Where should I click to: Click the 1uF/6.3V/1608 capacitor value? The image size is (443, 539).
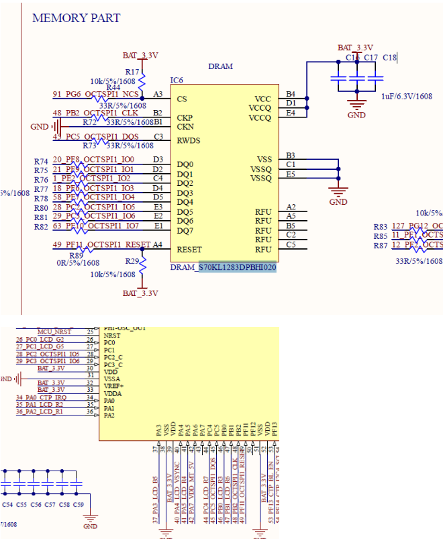407,96
